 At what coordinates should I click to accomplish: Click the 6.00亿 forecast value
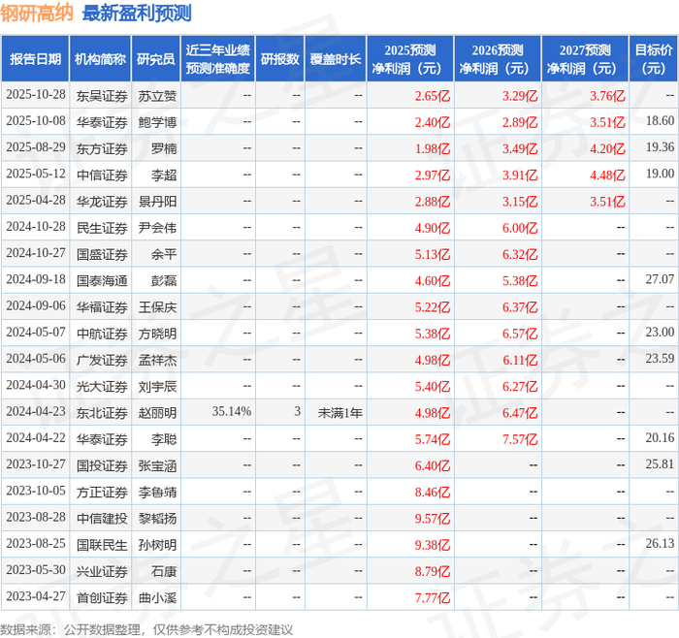click(520, 228)
